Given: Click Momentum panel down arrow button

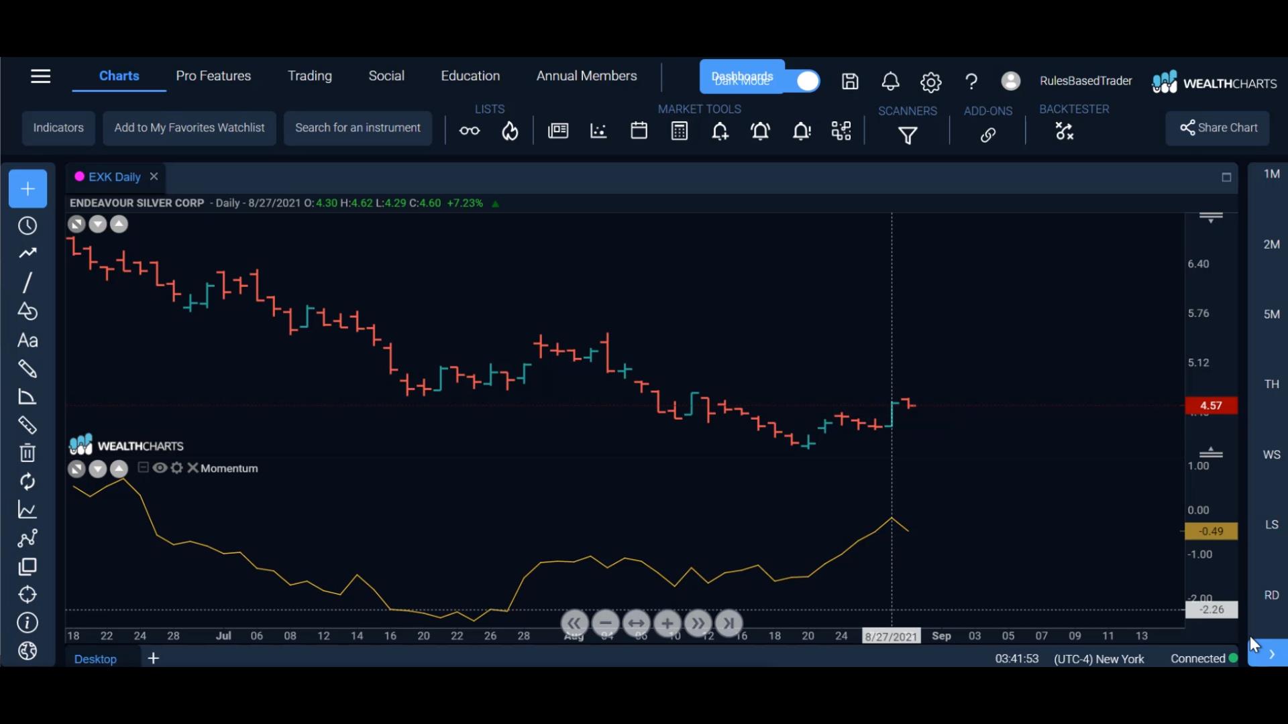Looking at the screenshot, I should pos(98,469).
